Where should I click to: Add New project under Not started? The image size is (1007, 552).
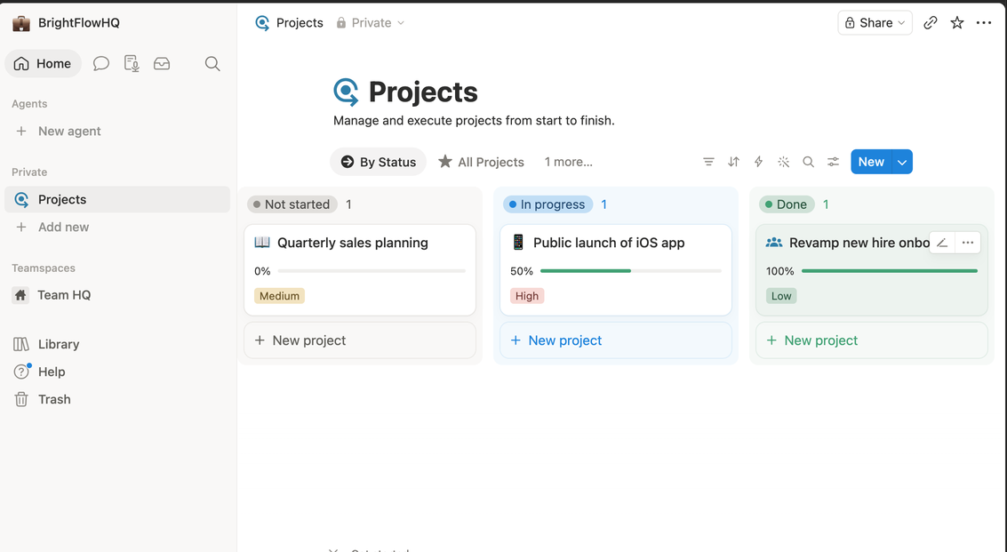click(360, 340)
